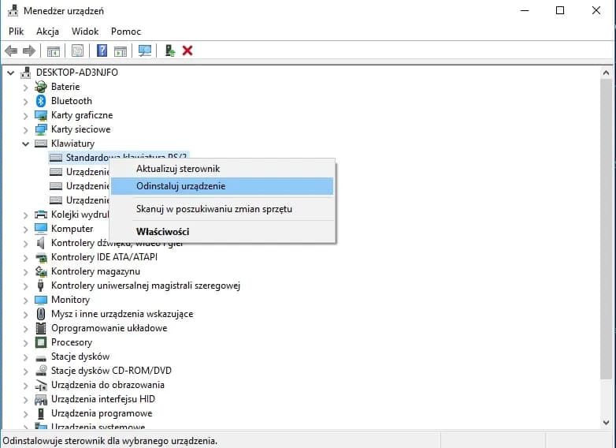Collapse the Klawiatury category
The width and height of the screenshot is (616, 448).
pos(25,144)
